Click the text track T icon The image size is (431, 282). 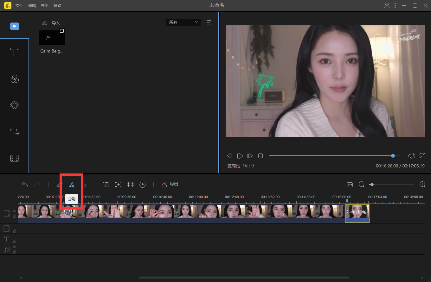coord(7,239)
